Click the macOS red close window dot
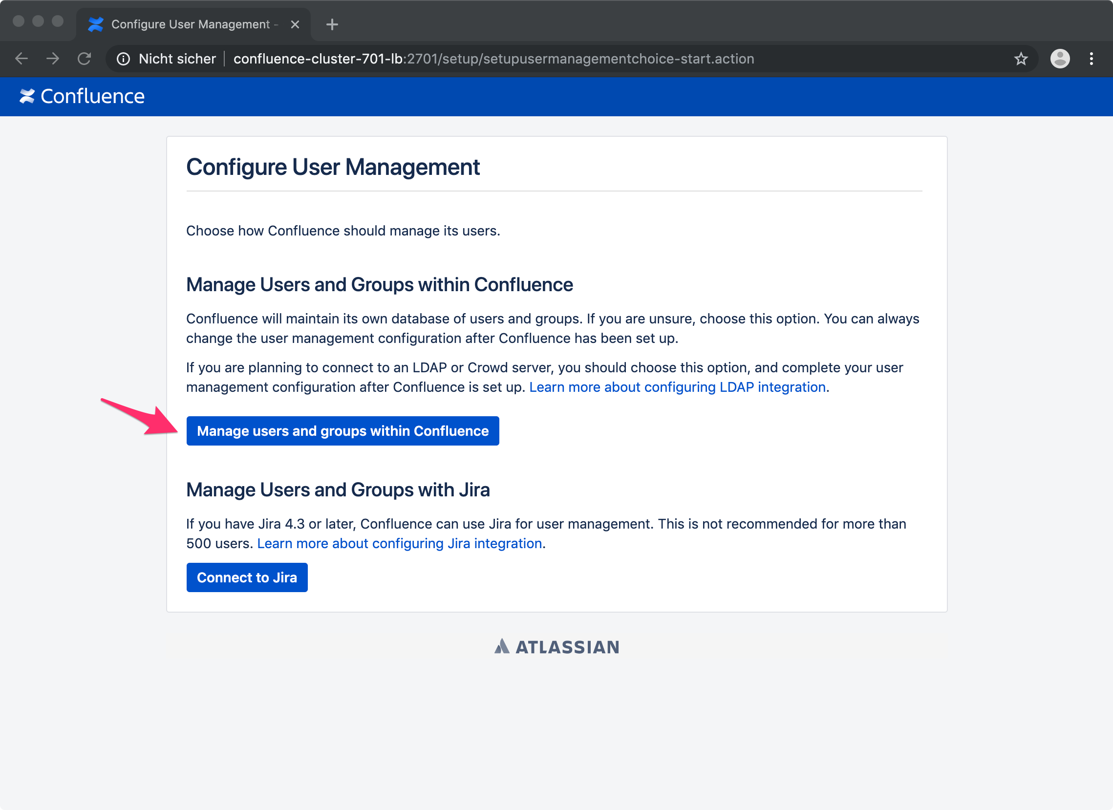1113x810 pixels. coord(19,21)
